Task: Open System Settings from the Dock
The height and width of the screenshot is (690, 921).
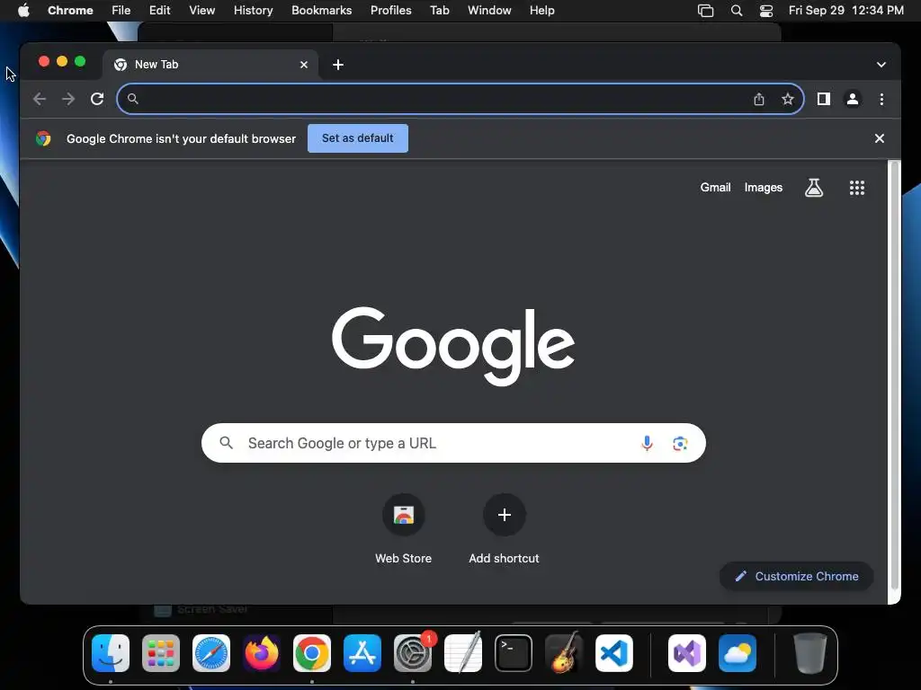Action: [413, 653]
